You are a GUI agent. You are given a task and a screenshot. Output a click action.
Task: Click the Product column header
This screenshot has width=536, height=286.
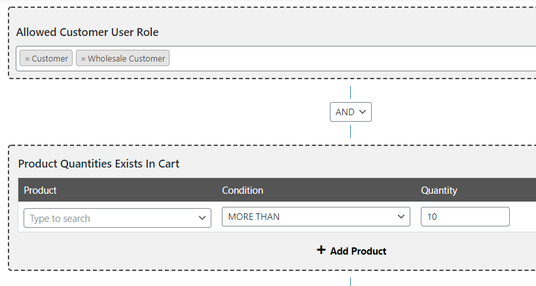pyautogui.click(x=41, y=190)
